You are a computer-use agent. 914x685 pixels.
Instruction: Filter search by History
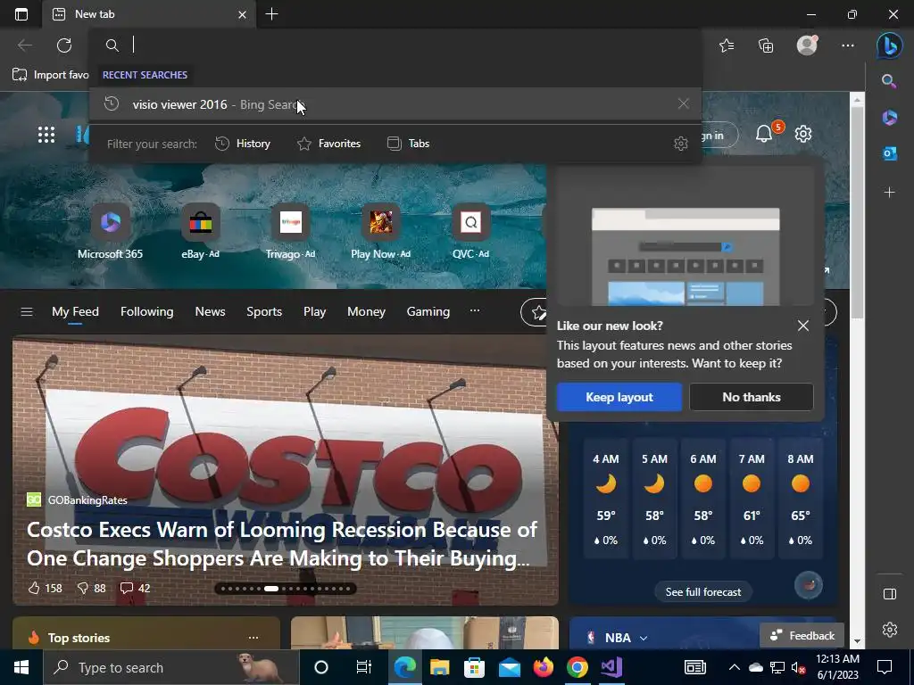coord(243,144)
